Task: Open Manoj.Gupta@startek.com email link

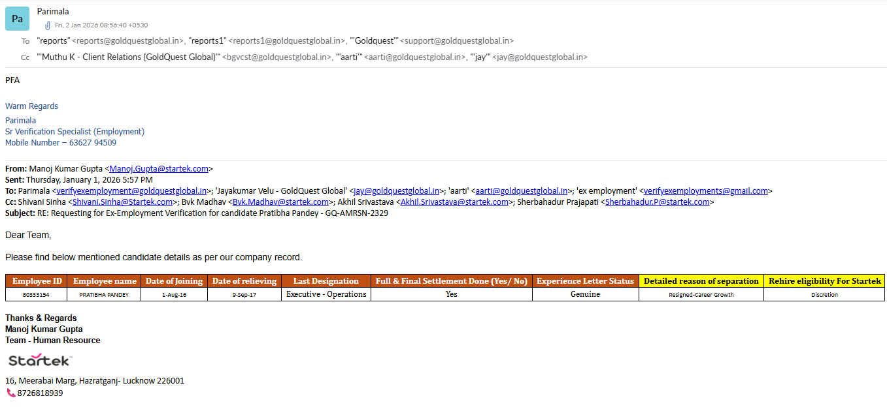Action: pyautogui.click(x=159, y=169)
